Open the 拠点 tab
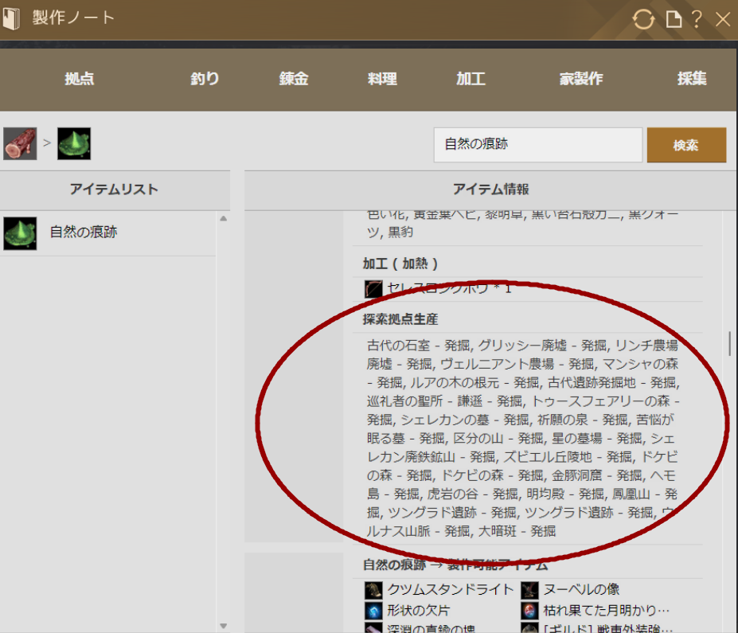The height and width of the screenshot is (633, 738). pos(80,79)
